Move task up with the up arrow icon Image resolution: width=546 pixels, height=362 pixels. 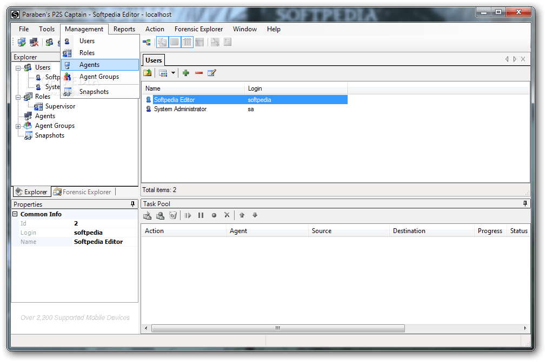pos(242,215)
